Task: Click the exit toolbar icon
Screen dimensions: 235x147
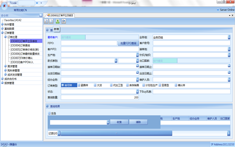Action: click(63, 21)
